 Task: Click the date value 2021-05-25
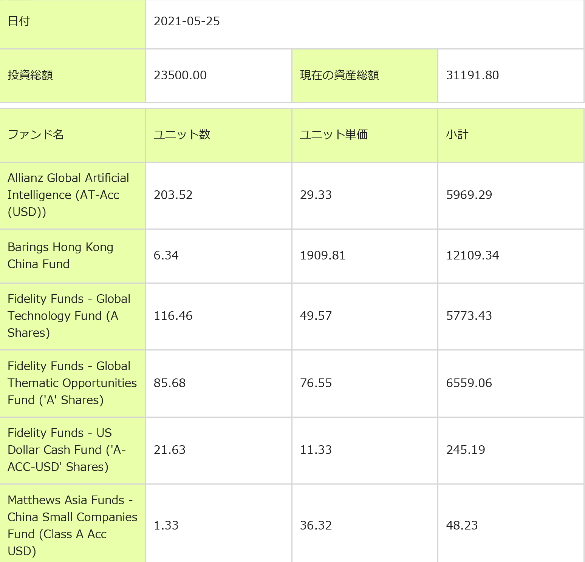[187, 21]
